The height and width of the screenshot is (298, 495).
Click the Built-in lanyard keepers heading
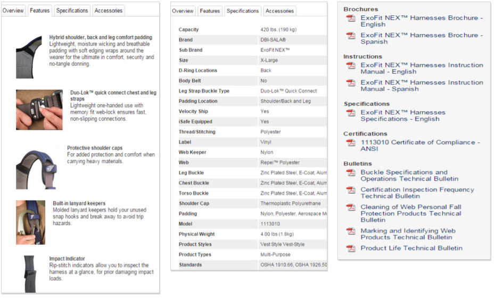click(x=79, y=203)
